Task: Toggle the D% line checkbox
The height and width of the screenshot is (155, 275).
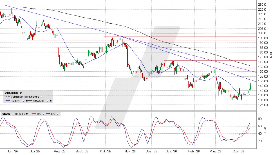Action: pos(44,114)
